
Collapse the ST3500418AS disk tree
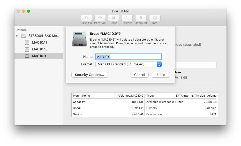(17, 36)
